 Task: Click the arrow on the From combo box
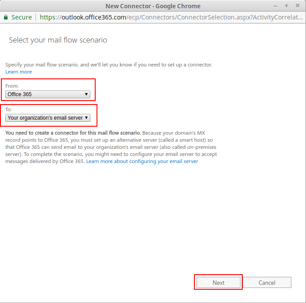[x=86, y=94]
